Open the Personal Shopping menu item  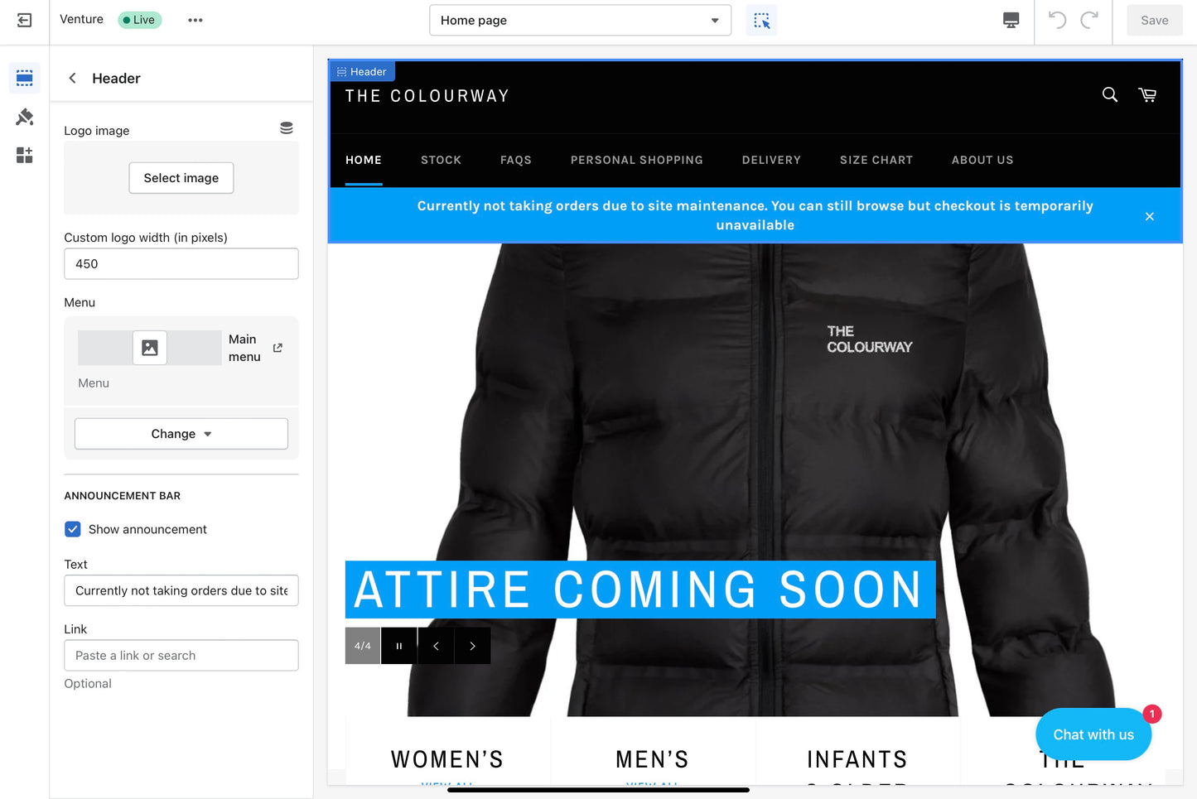[x=636, y=160]
